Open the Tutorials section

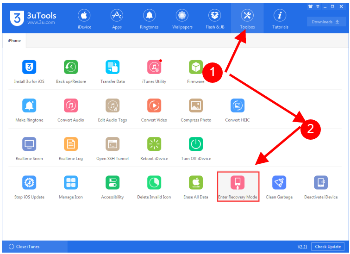280,19
